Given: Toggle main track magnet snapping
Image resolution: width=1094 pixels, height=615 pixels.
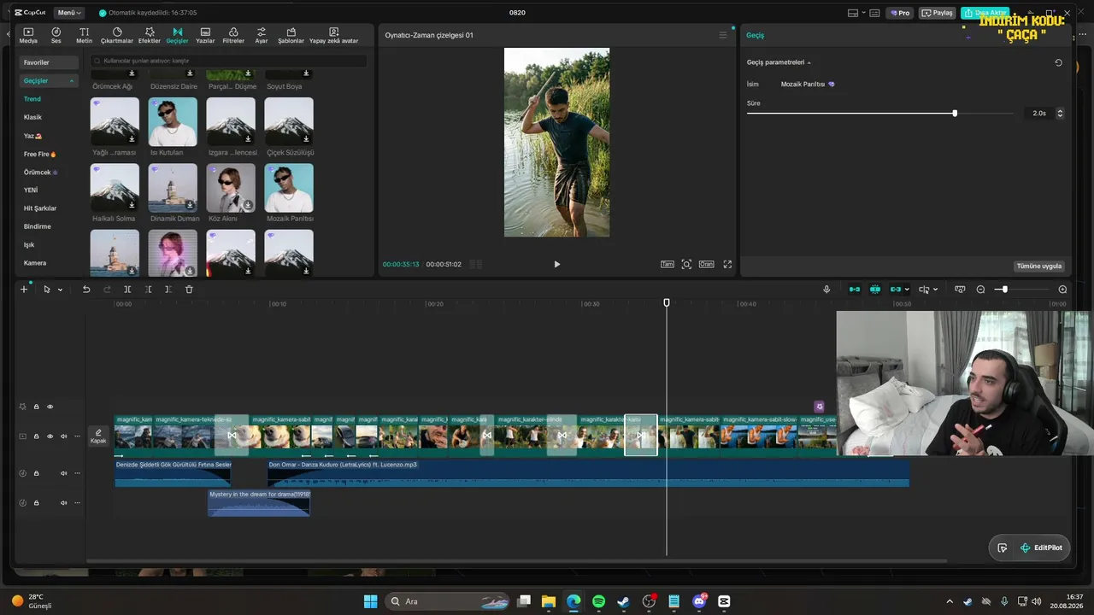Looking at the screenshot, I should (855, 290).
